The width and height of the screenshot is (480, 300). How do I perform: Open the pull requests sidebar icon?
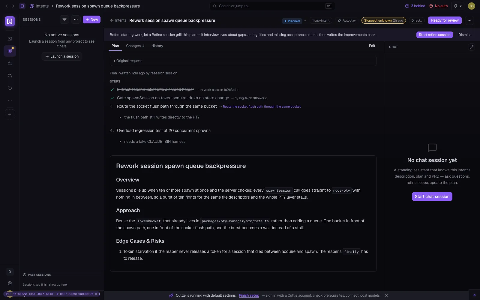[x=10, y=76]
